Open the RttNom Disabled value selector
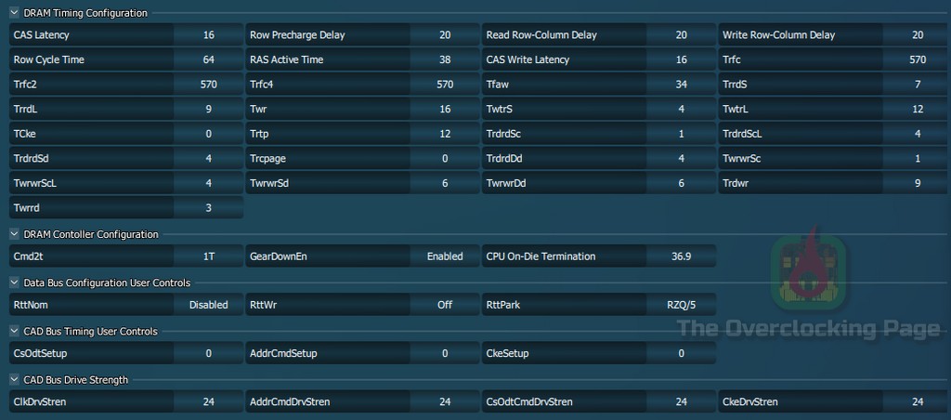This screenshot has height=420, width=951. click(208, 305)
